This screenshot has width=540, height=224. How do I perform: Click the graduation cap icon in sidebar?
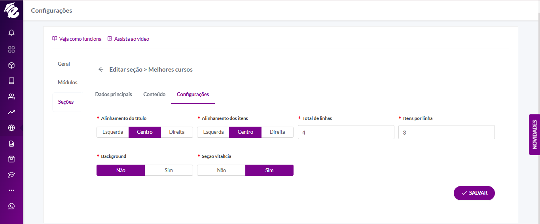[x=11, y=175]
